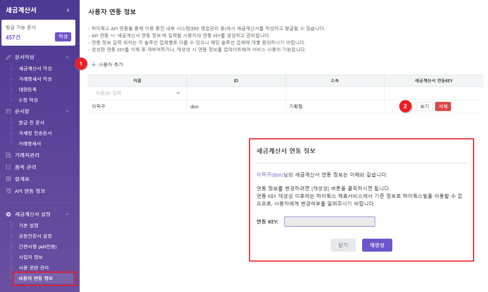Click the 보기 button for 이덕구

pos(424,107)
